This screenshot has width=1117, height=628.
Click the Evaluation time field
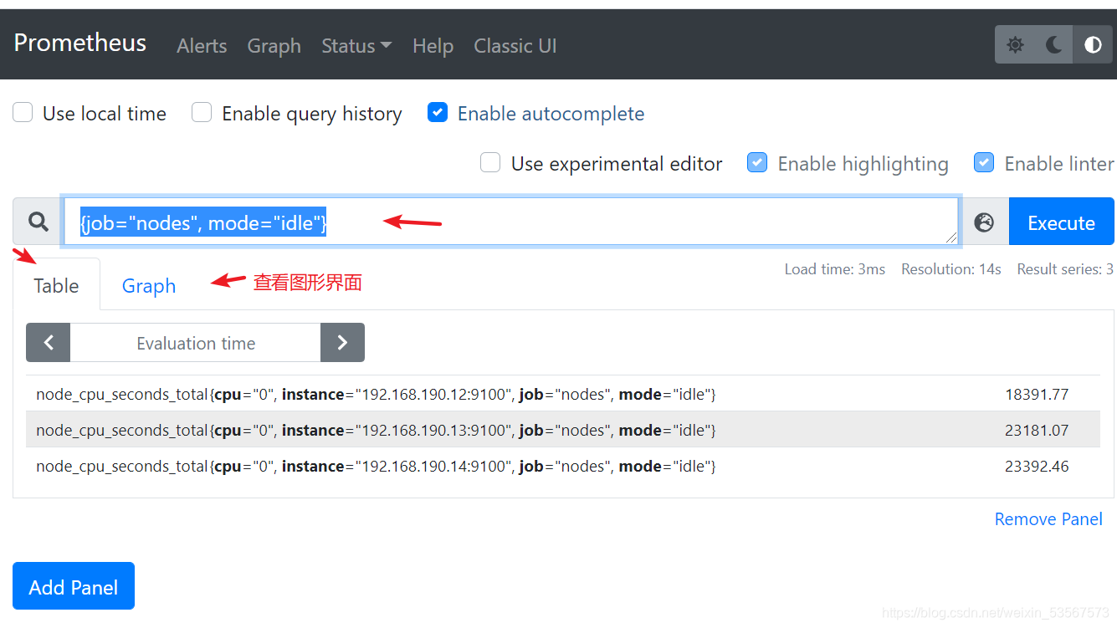click(196, 343)
